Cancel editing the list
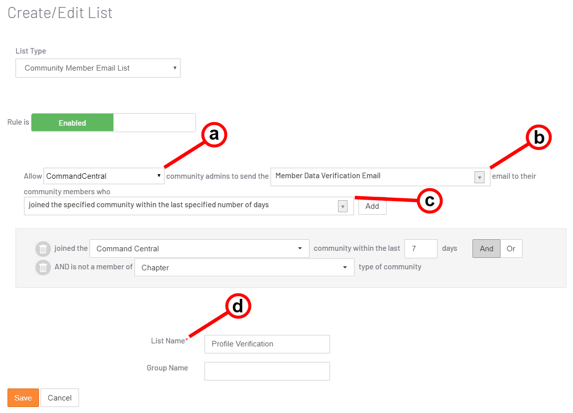Viewport: 573px width, 413px height. click(59, 397)
